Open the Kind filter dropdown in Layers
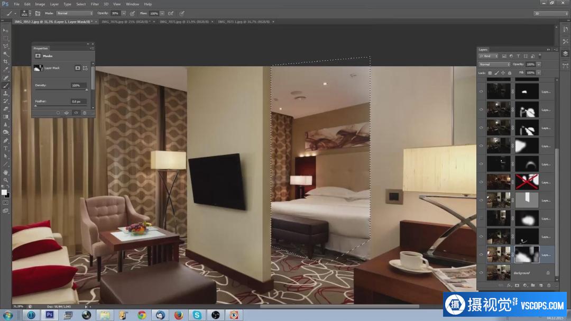Screen dimensions: 571x321 click(489, 56)
